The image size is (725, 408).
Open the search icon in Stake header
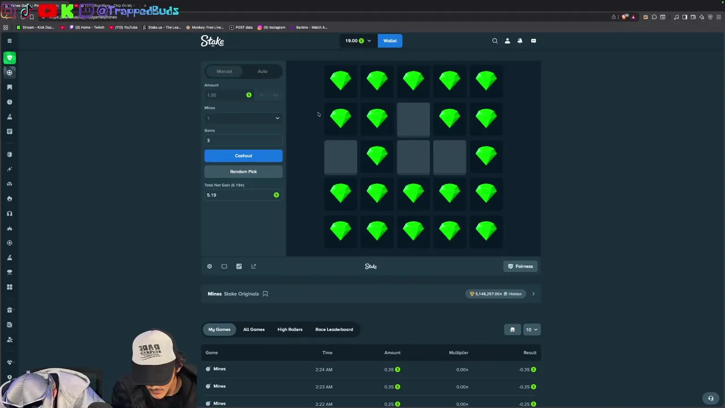[495, 41]
